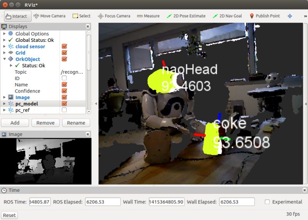Click the Move Camera tool icon
The image size is (308, 220).
coord(36,16)
